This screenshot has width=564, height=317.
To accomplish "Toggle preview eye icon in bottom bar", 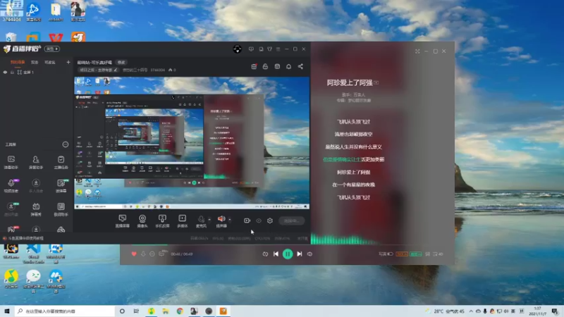I will [x=259, y=220].
